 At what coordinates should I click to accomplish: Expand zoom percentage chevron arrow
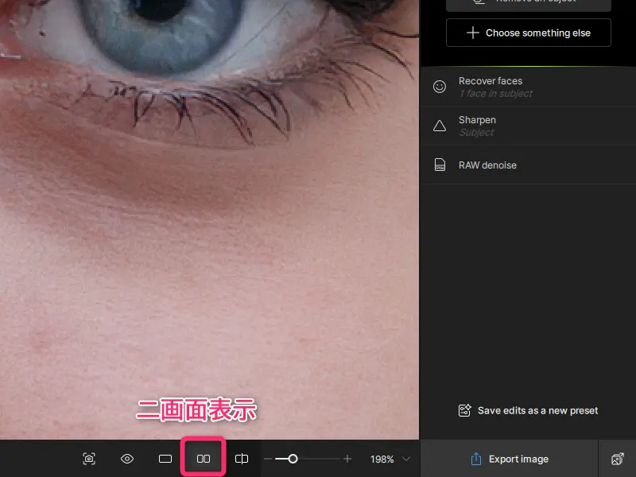pos(407,459)
